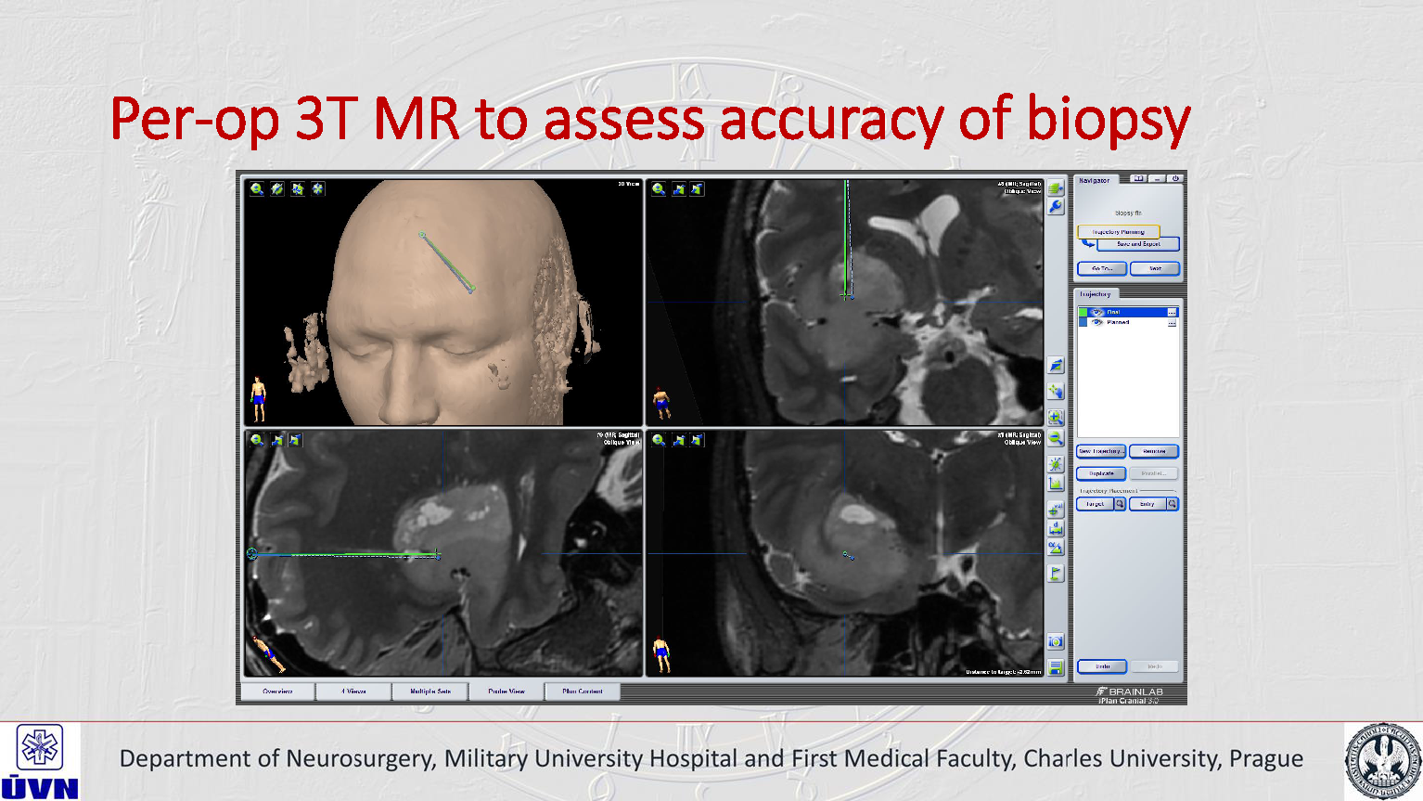Image resolution: width=1423 pixels, height=801 pixels.
Task: Switch to the Overview tab
Action: point(277,691)
